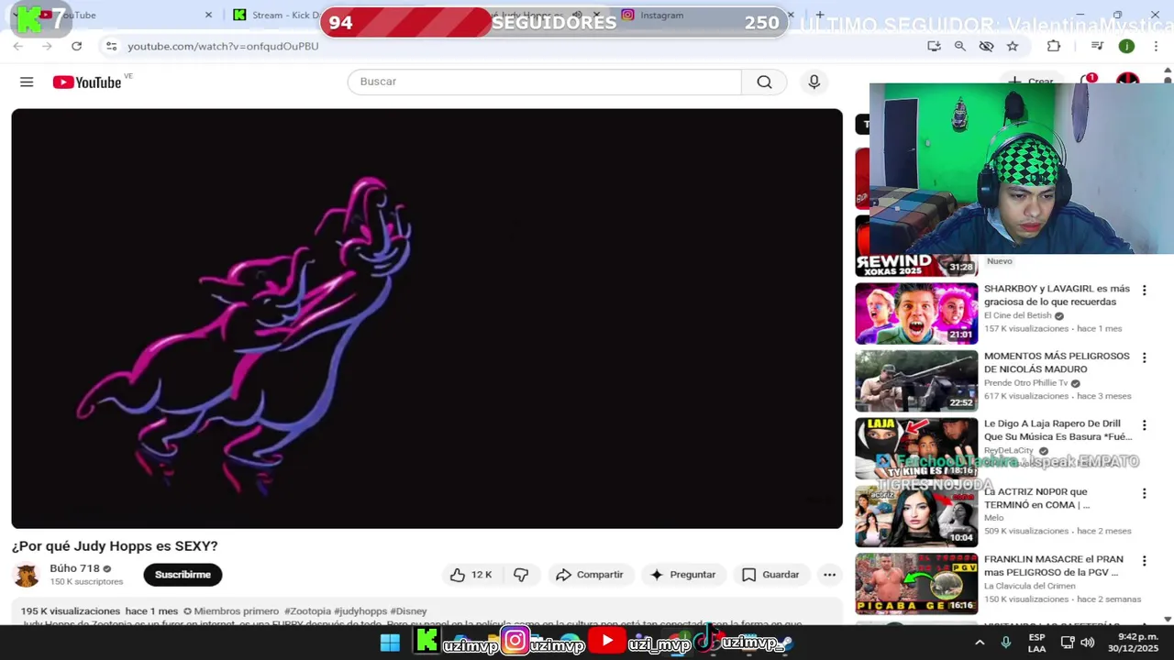The image size is (1174, 660).
Task: Open the Chrome profile avatar
Action: (x=1126, y=46)
